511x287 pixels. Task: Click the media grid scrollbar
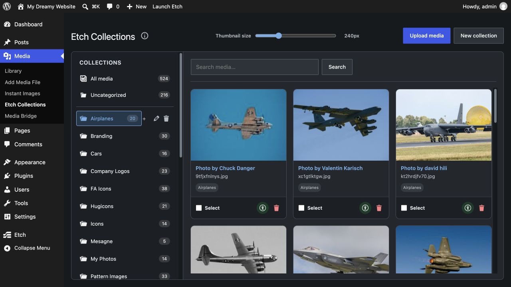[495, 106]
